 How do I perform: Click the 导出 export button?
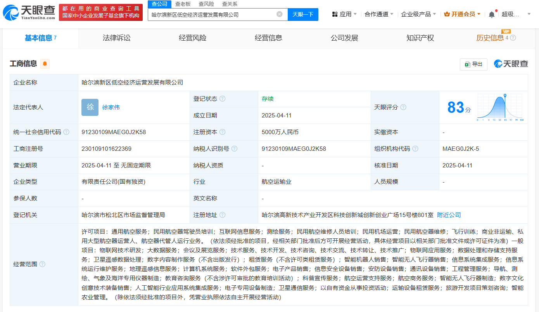473,64
